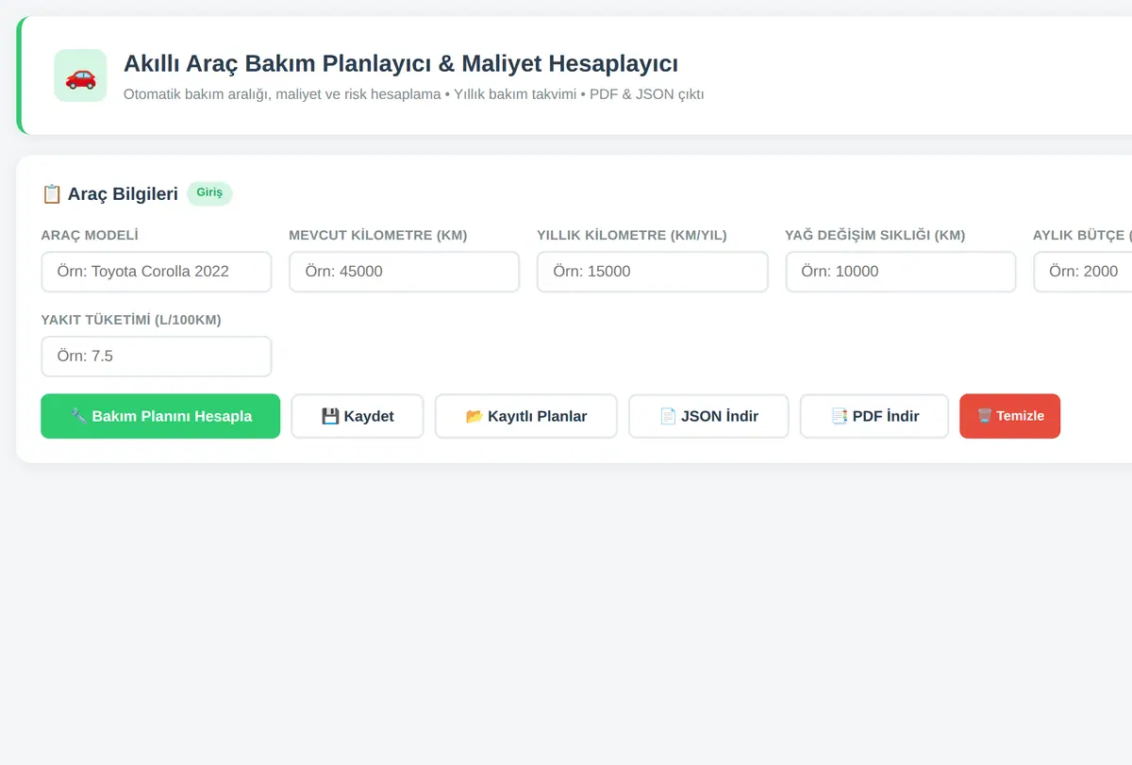Focus the Yıllık Kilometre input field
Screen dimensions: 1132x765
pos(653,272)
